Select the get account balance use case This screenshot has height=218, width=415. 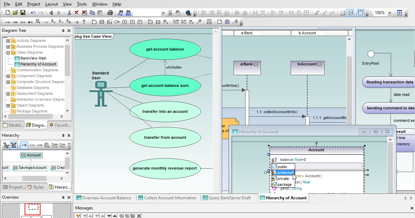pos(165,49)
